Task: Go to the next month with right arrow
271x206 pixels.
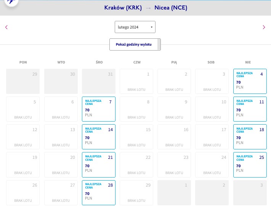Action: pyautogui.click(x=264, y=27)
